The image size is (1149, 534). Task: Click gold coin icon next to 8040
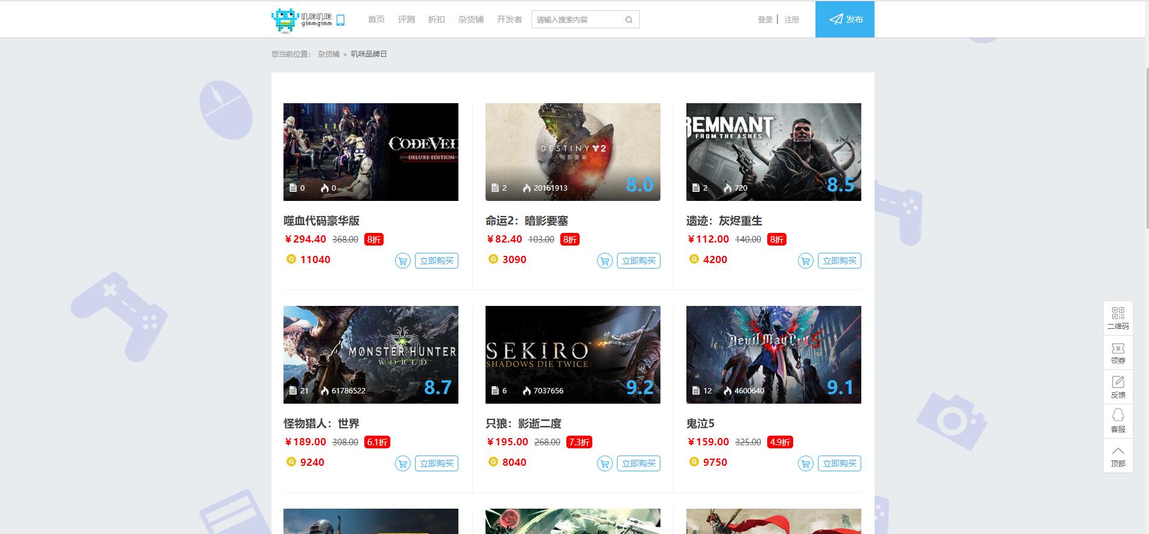tap(493, 462)
